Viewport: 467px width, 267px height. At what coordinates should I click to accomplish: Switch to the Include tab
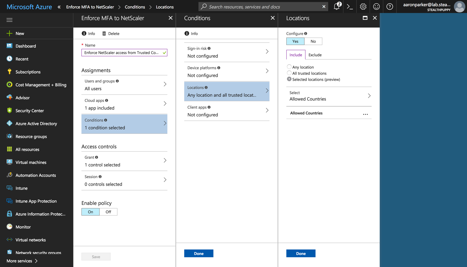click(296, 55)
